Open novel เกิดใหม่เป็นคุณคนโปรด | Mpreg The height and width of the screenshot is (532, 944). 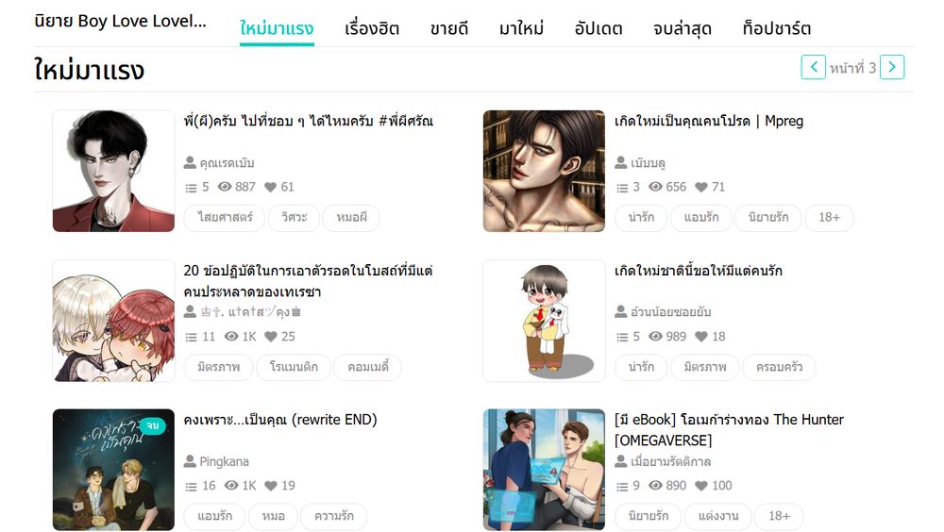tap(709, 121)
